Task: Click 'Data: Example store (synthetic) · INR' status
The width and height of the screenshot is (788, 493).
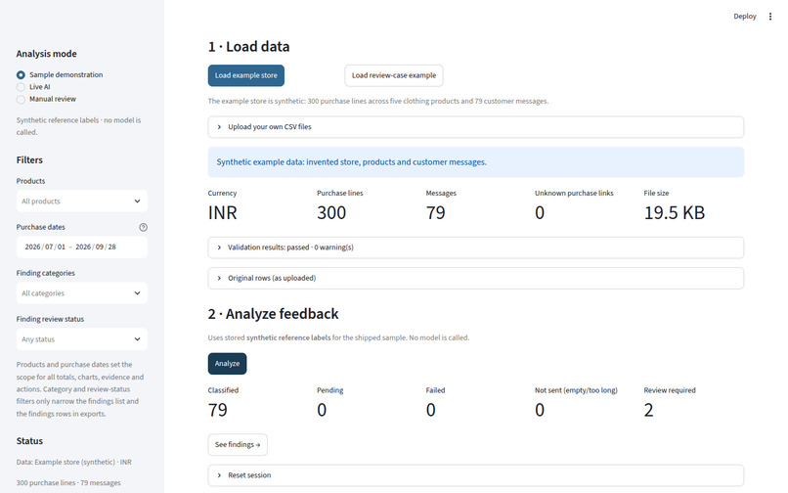Action: tap(74, 462)
